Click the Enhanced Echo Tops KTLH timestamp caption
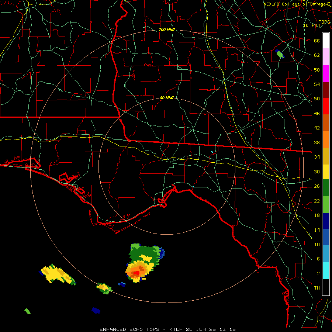The height and width of the screenshot is (332, 332). [167, 329]
